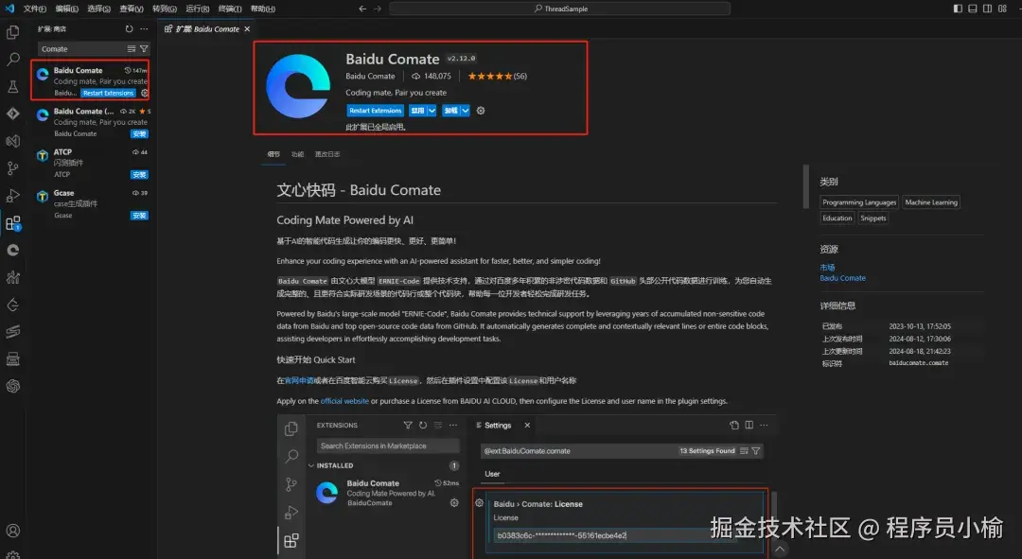Expand the 卸载 button dropdown arrow
The height and width of the screenshot is (559, 1022).
pyautogui.click(x=466, y=111)
